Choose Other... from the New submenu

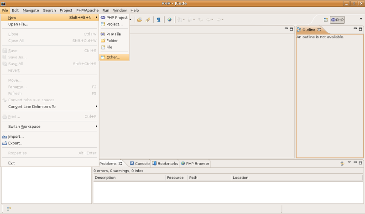tap(113, 57)
